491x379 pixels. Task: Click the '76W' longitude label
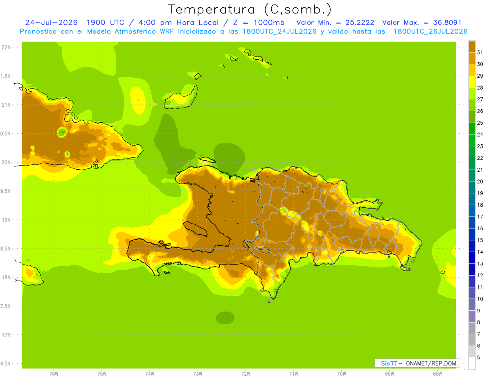(x=54, y=374)
